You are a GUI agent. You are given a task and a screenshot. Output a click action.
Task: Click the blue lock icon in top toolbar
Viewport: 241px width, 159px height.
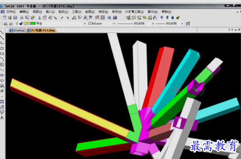point(173,17)
